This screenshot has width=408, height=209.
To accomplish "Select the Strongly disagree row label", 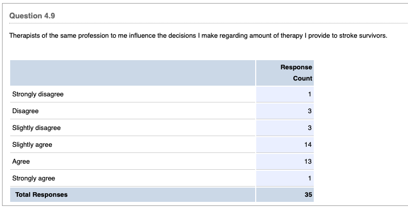I will pos(38,94).
